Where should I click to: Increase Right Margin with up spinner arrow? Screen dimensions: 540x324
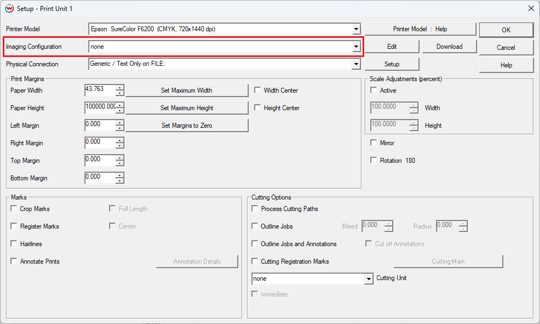[120, 140]
